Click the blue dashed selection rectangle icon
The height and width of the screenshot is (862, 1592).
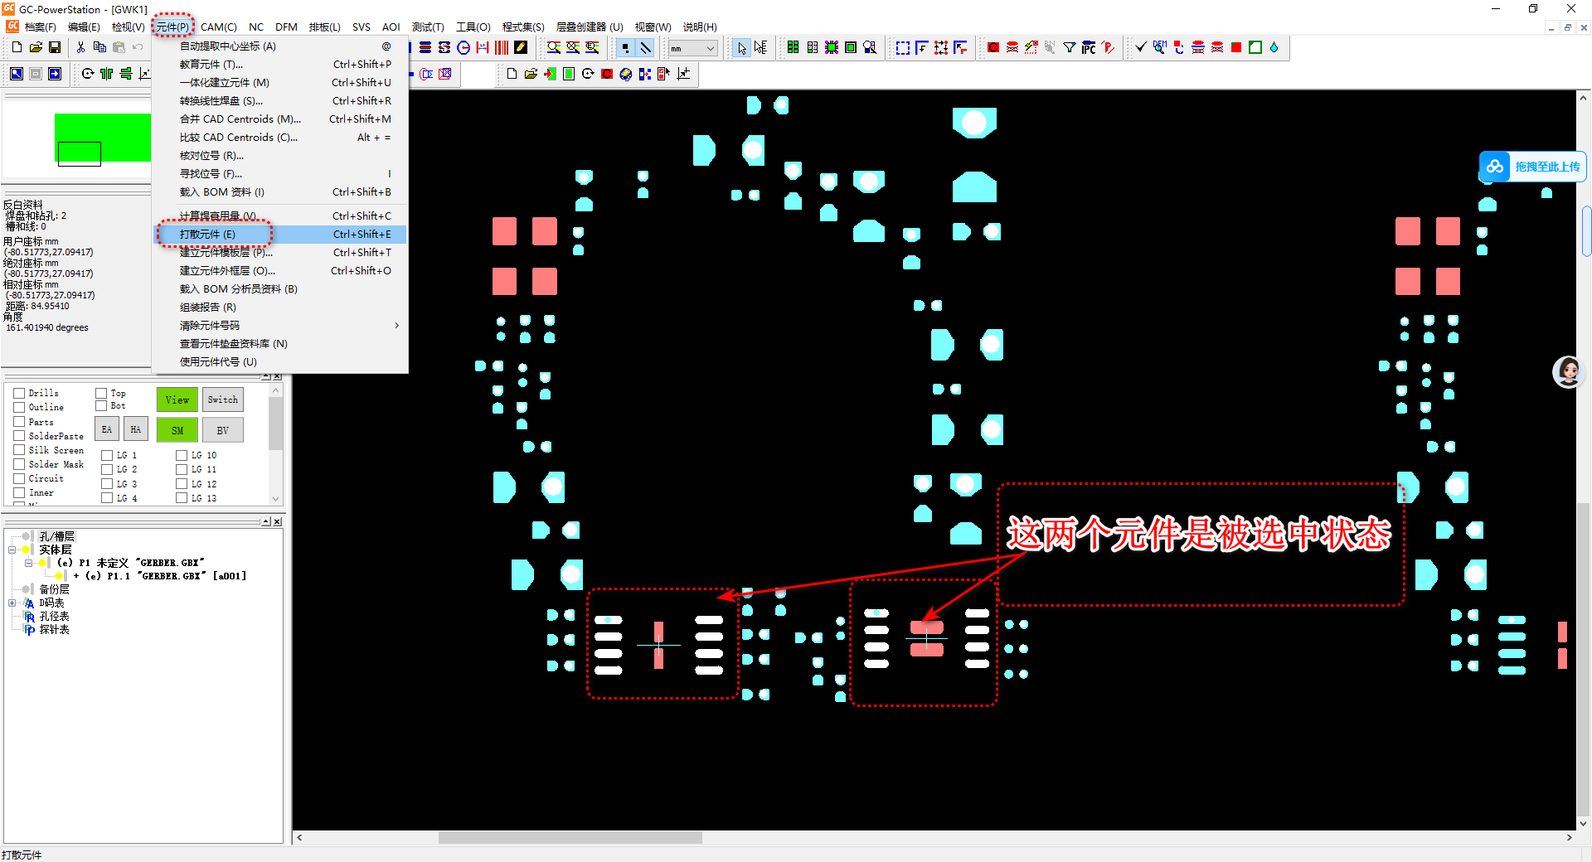[903, 47]
